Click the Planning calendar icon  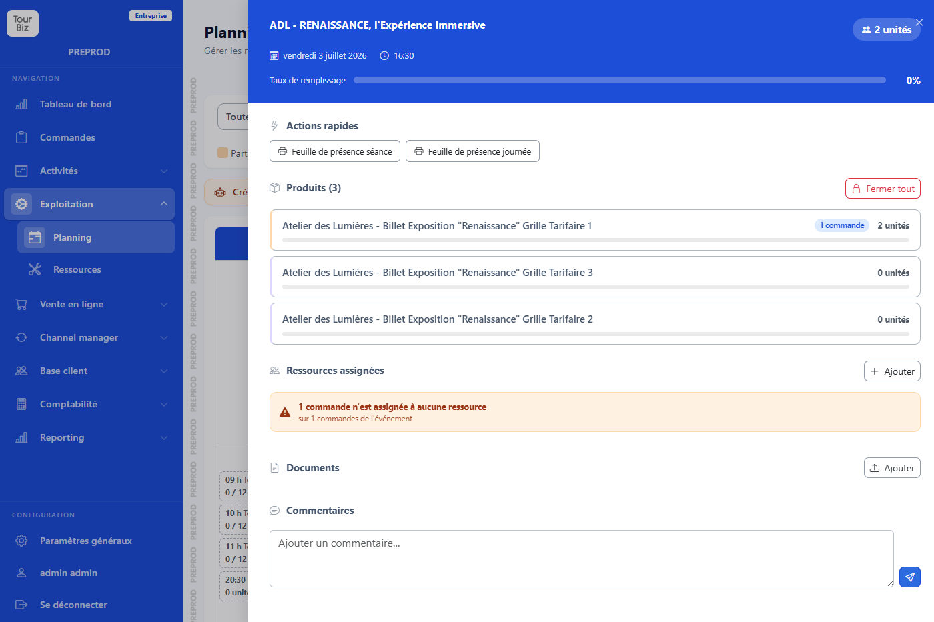coord(35,237)
